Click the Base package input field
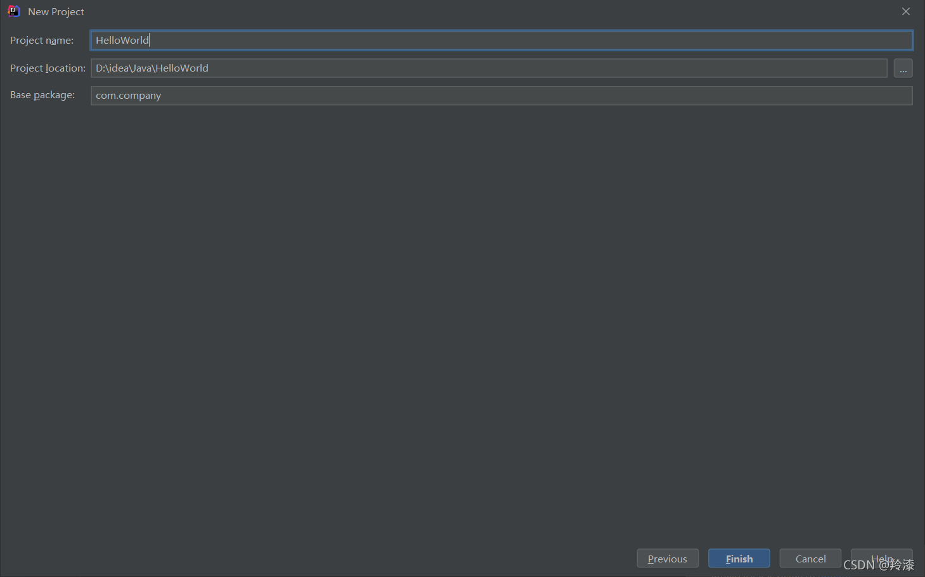Screen dimensions: 925x577 (x=501, y=96)
